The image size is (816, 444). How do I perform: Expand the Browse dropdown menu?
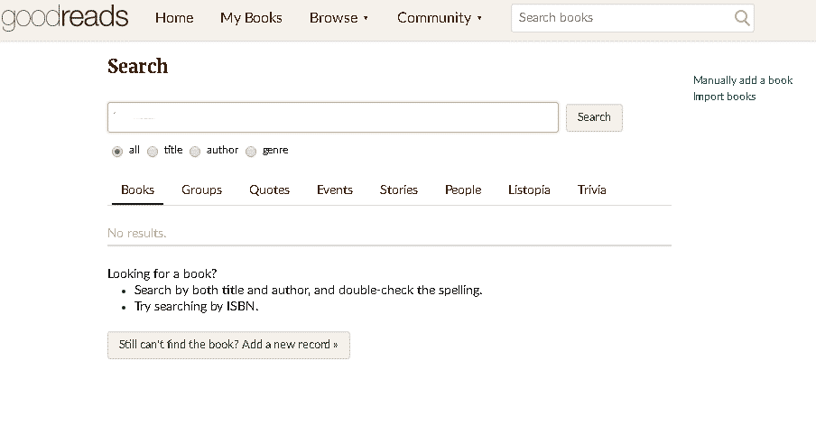338,18
